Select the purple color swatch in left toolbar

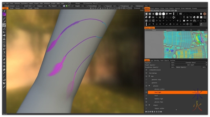[4, 14]
